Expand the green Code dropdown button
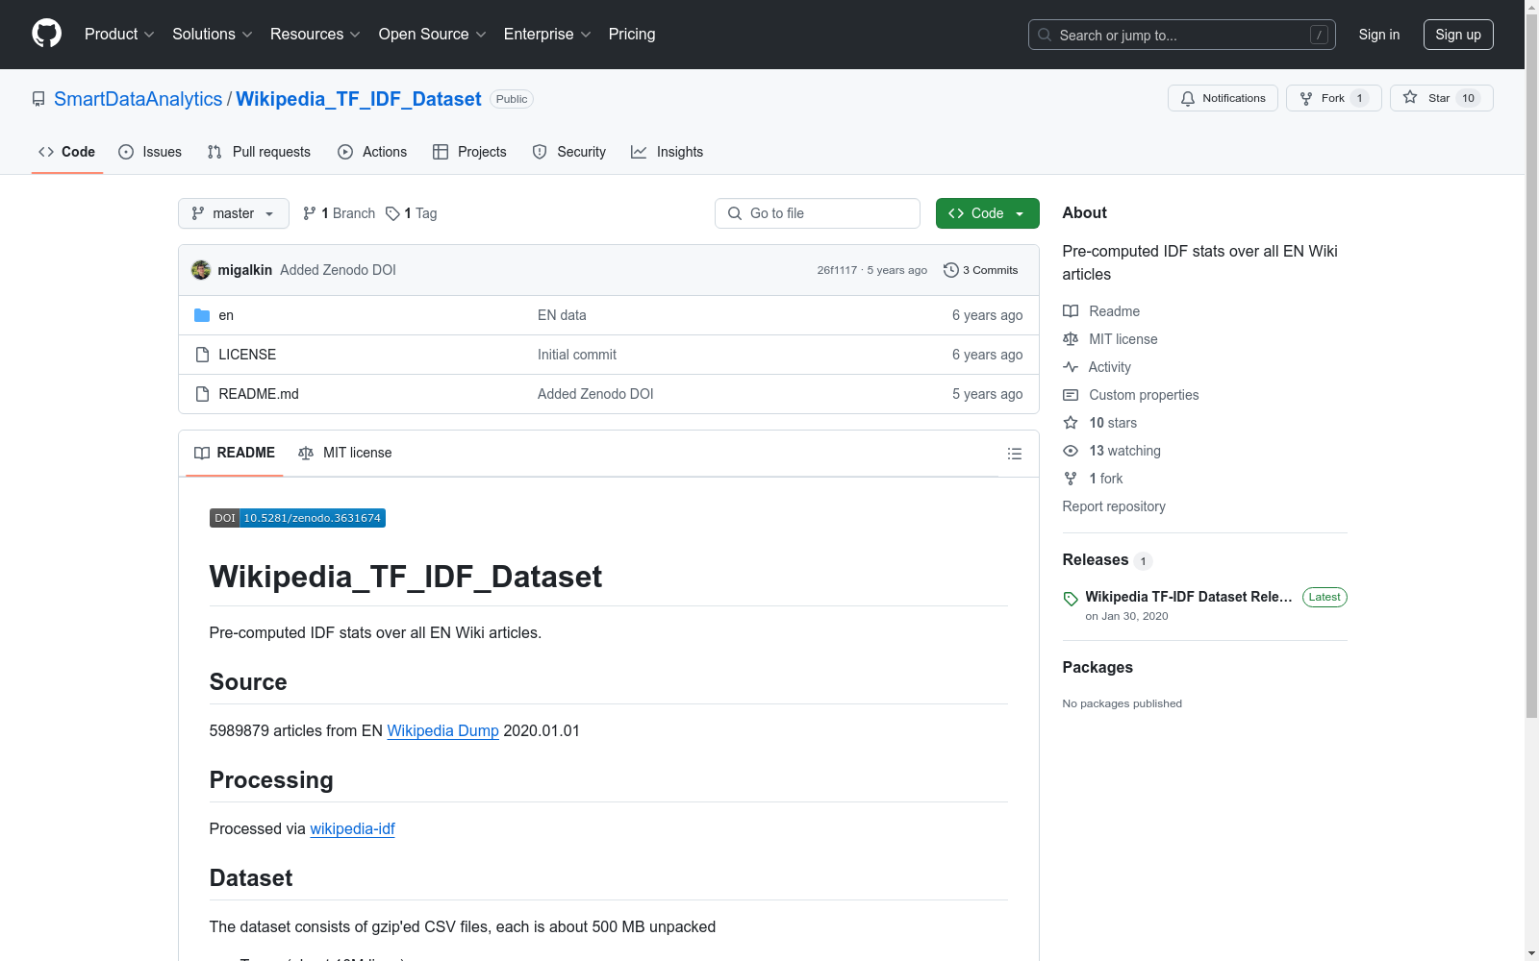 click(x=988, y=213)
